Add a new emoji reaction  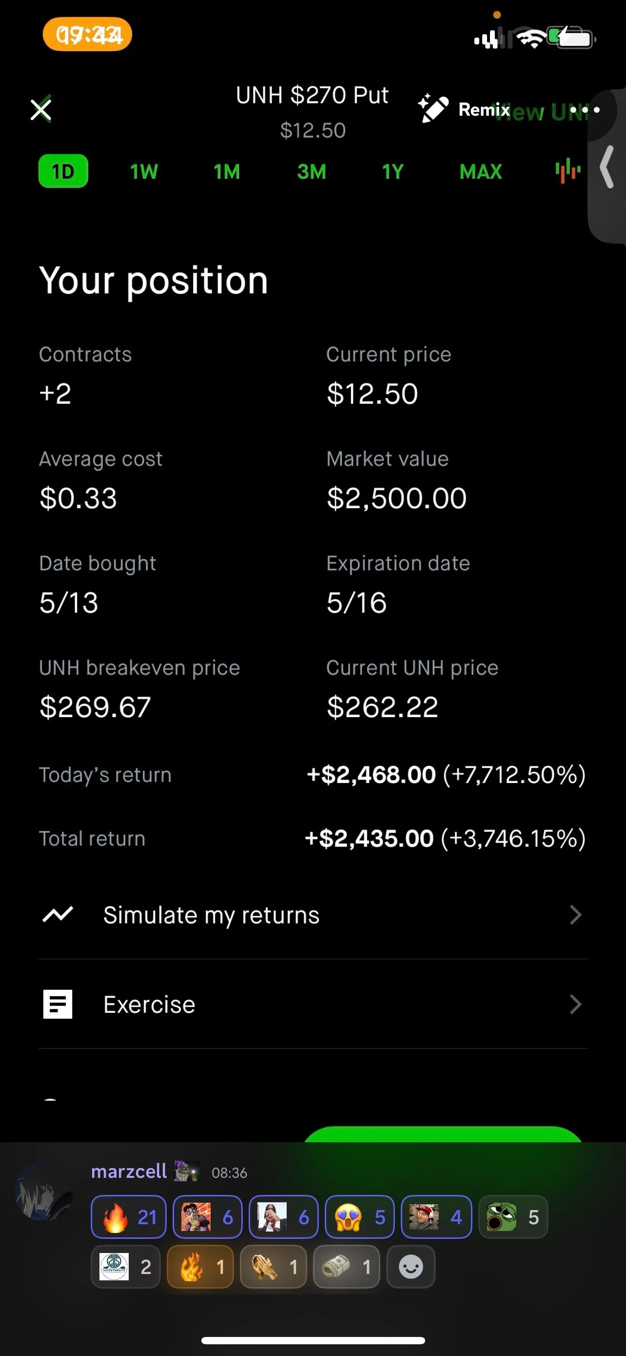(411, 1267)
